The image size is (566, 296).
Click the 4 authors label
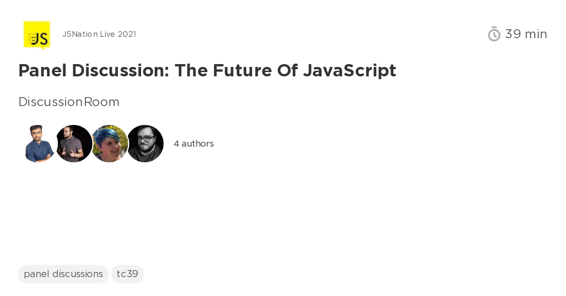point(194,144)
